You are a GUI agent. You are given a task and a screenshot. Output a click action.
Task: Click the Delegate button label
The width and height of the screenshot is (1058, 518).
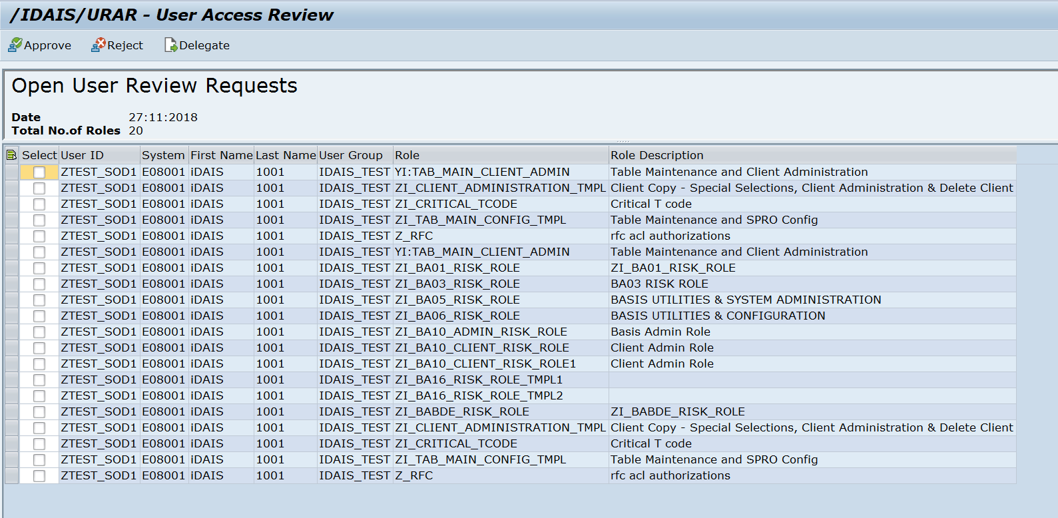204,45
